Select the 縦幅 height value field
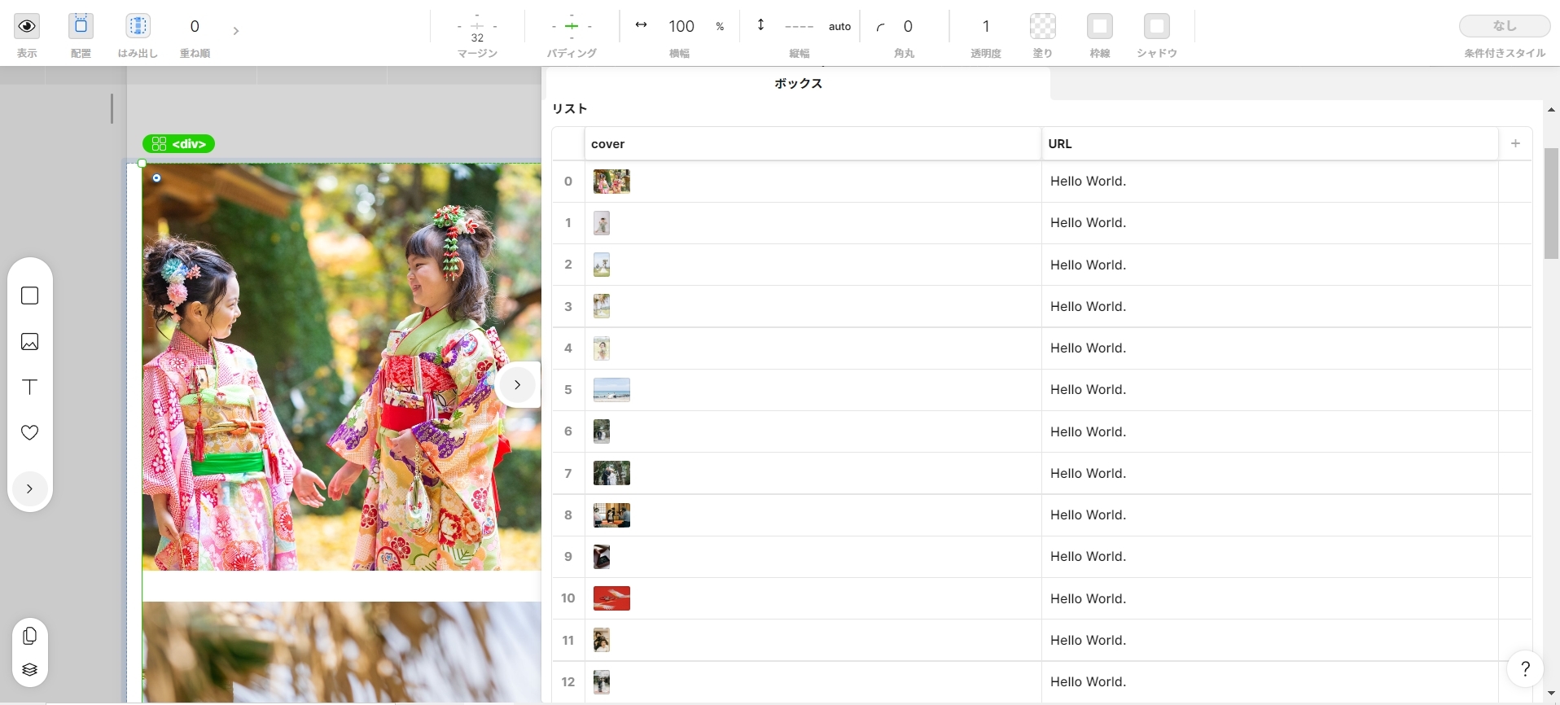Image resolution: width=1560 pixels, height=705 pixels. coord(799,26)
